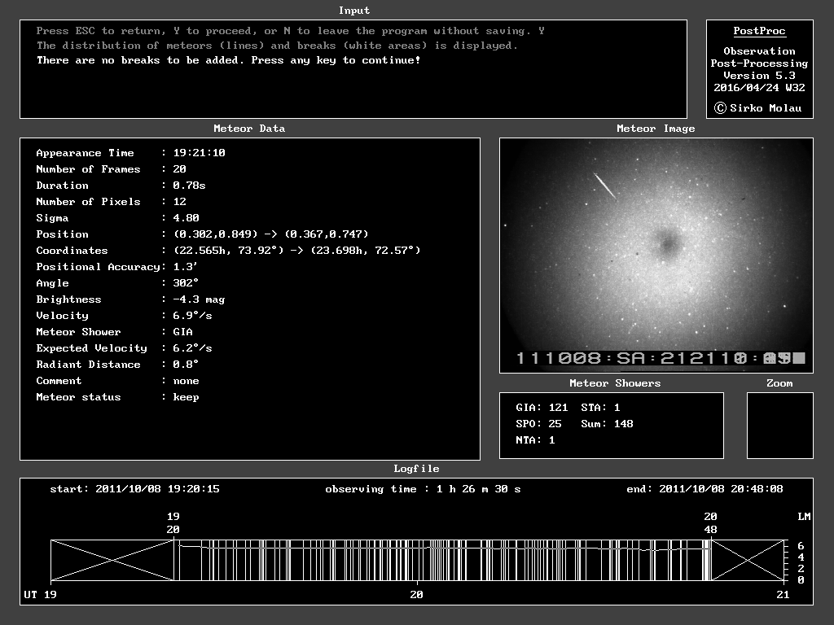Click the Meteor Shower value GIA

click(182, 332)
